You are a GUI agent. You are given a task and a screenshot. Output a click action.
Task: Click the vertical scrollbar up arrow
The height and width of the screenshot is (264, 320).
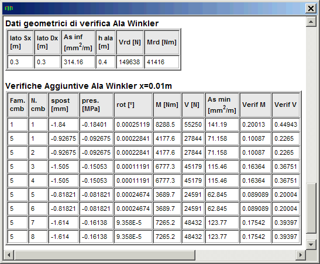tap(311, 22)
